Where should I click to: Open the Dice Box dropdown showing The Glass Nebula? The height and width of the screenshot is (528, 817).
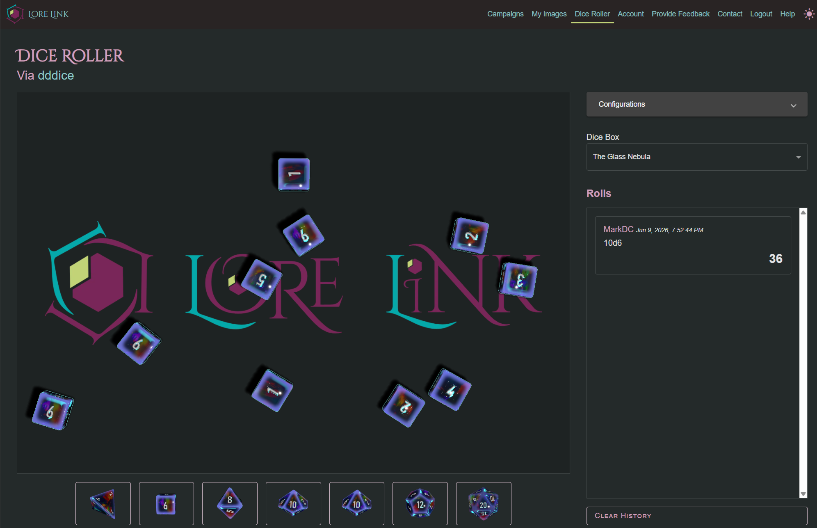click(697, 157)
